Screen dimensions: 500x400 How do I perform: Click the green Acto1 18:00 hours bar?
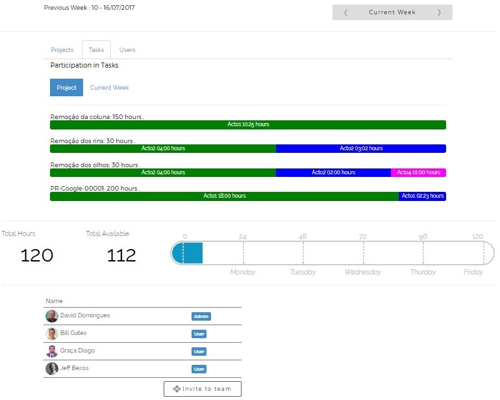point(224,196)
